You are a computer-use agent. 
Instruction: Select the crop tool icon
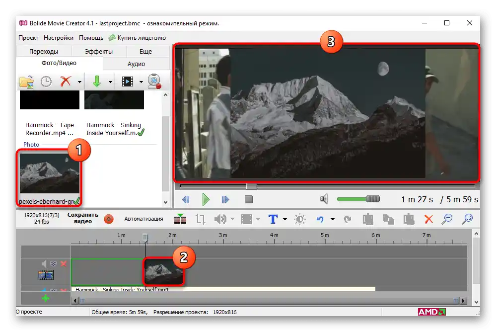click(200, 219)
